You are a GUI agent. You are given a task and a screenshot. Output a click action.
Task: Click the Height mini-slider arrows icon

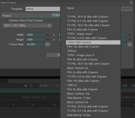[x=48, y=40]
